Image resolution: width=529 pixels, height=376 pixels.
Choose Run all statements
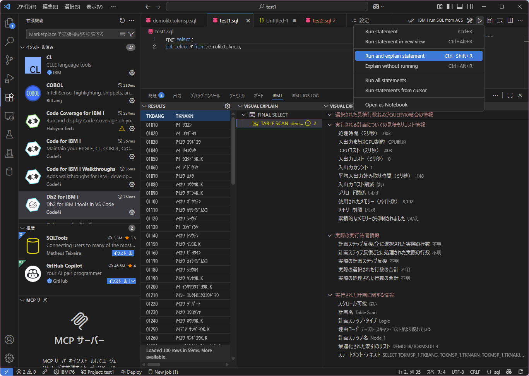419,81
